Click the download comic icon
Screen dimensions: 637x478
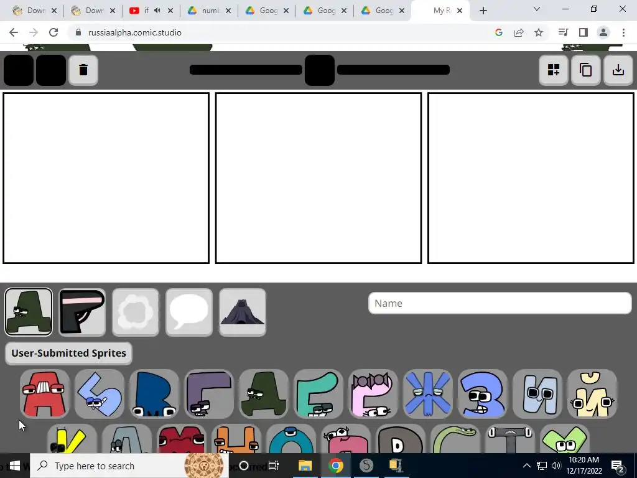(618, 70)
